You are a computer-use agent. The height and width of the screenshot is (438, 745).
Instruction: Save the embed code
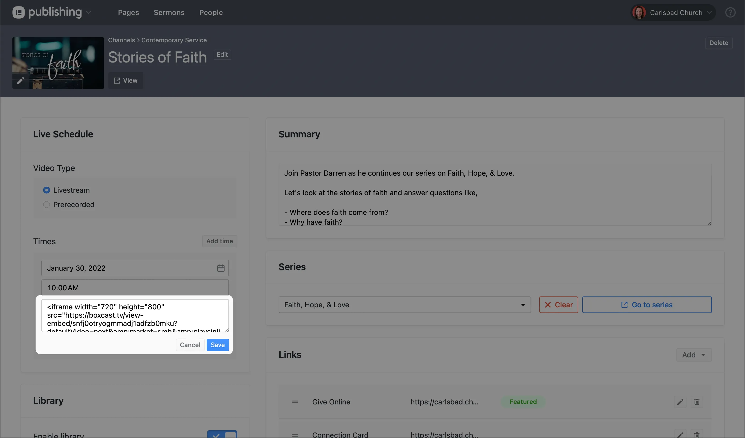(x=217, y=345)
